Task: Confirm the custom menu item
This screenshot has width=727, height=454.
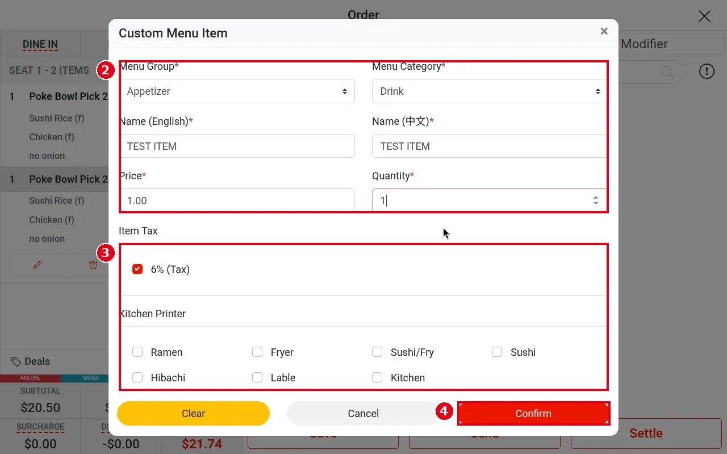Action: pyautogui.click(x=533, y=413)
